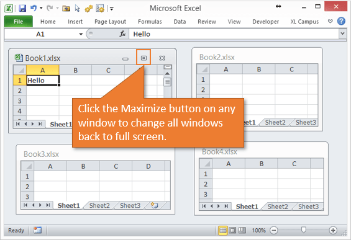Open Customize Quick Access Toolbar dropdown
351x240 pixels.
click(x=112, y=9)
